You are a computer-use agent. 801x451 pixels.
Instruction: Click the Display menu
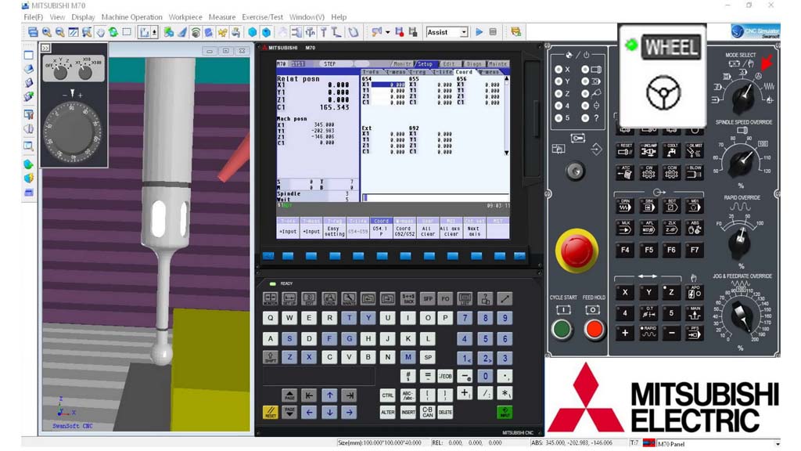point(83,17)
